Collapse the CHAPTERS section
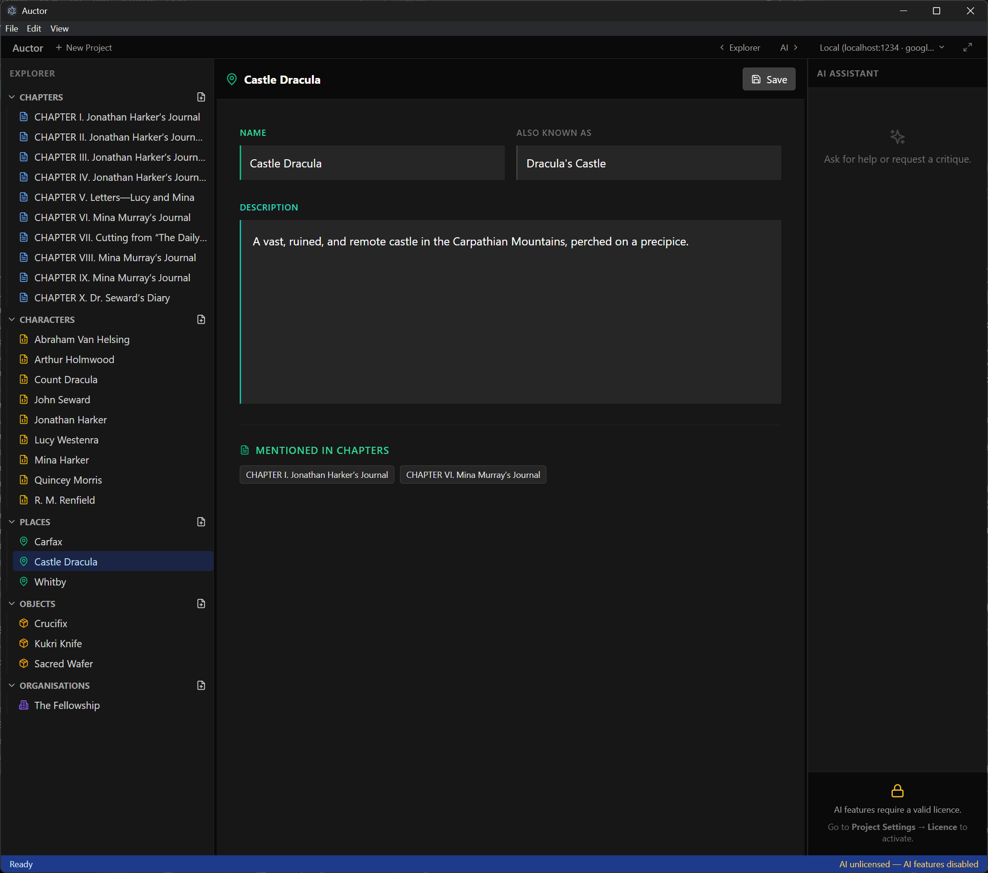This screenshot has width=988, height=873. 11,97
